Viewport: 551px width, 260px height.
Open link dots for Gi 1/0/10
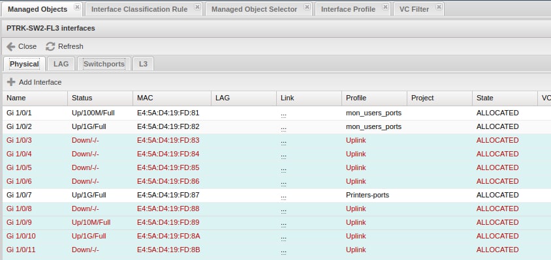283,238
